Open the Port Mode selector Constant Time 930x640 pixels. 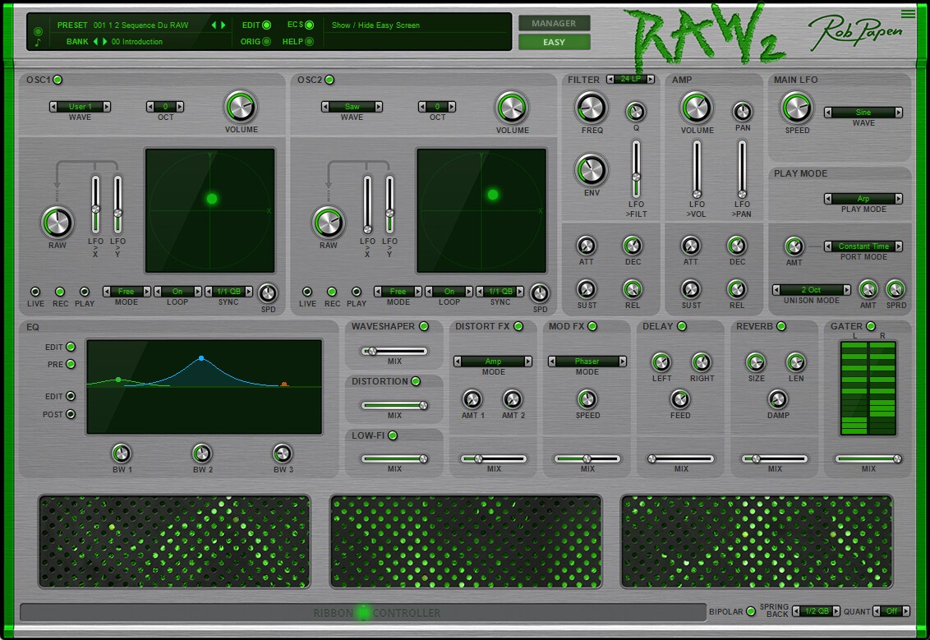click(863, 246)
